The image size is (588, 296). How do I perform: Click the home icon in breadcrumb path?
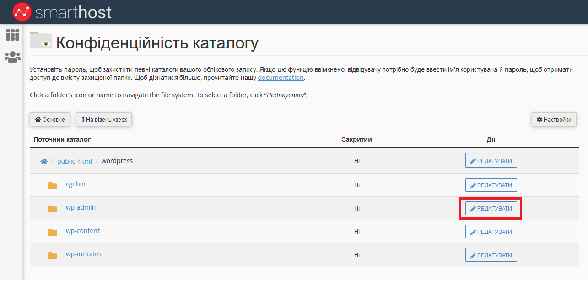click(x=44, y=161)
